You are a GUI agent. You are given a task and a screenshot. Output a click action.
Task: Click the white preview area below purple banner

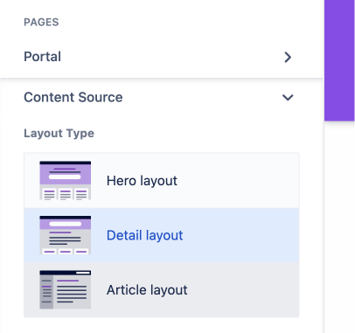click(339, 227)
